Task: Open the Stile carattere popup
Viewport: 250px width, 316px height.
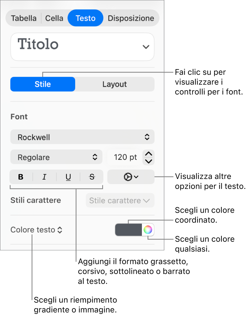Action: pyautogui.click(x=120, y=200)
